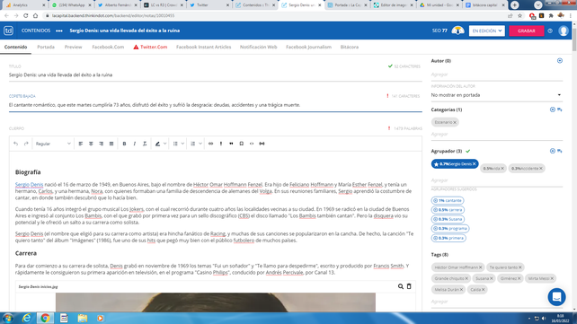Open the Facebook.Com tab
This screenshot has height=324, width=577.
coord(108,47)
